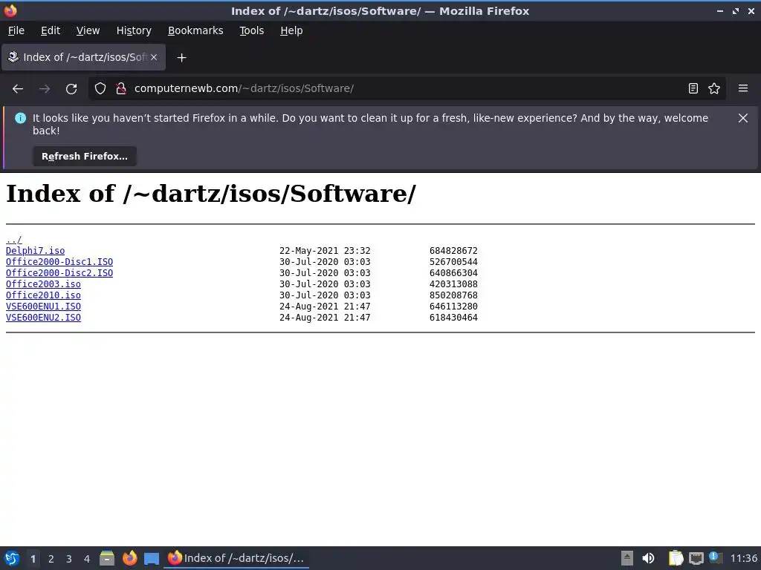Toggle reader view icon in address bar

point(693,89)
